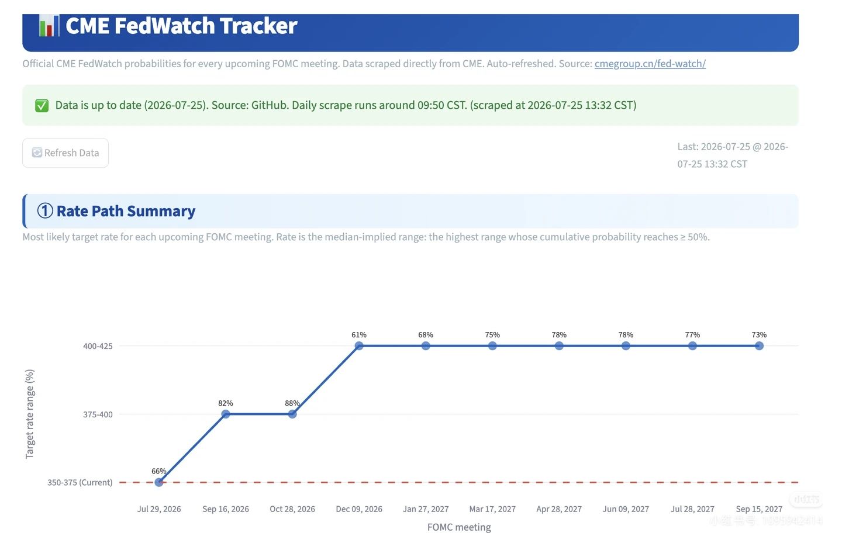The height and width of the screenshot is (543, 842).
Task: Select the Dec 09, 2026 61% data point
Action: [x=359, y=345]
